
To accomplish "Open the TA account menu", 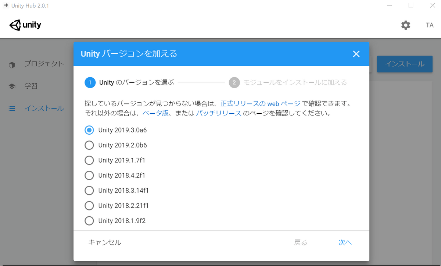I will [x=430, y=25].
